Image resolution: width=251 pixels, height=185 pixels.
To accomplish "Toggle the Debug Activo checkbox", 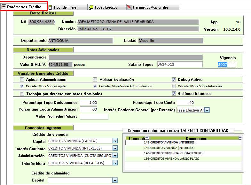I will pos(174,80).
